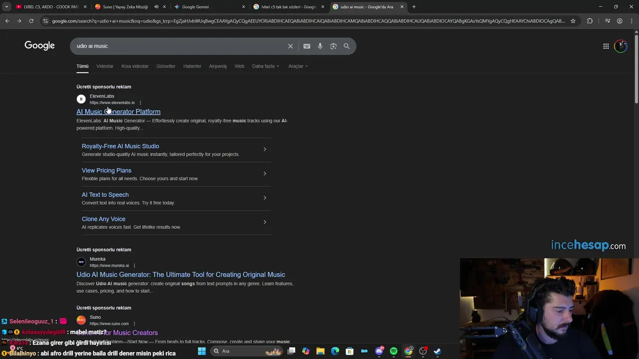Select the Haberler results tab
Image resolution: width=639 pixels, height=359 pixels.
click(x=192, y=66)
